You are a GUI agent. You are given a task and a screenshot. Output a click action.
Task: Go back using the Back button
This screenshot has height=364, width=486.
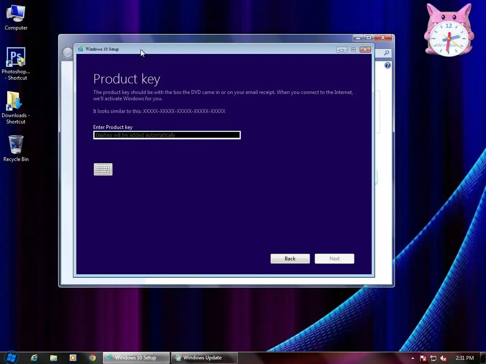tap(290, 258)
